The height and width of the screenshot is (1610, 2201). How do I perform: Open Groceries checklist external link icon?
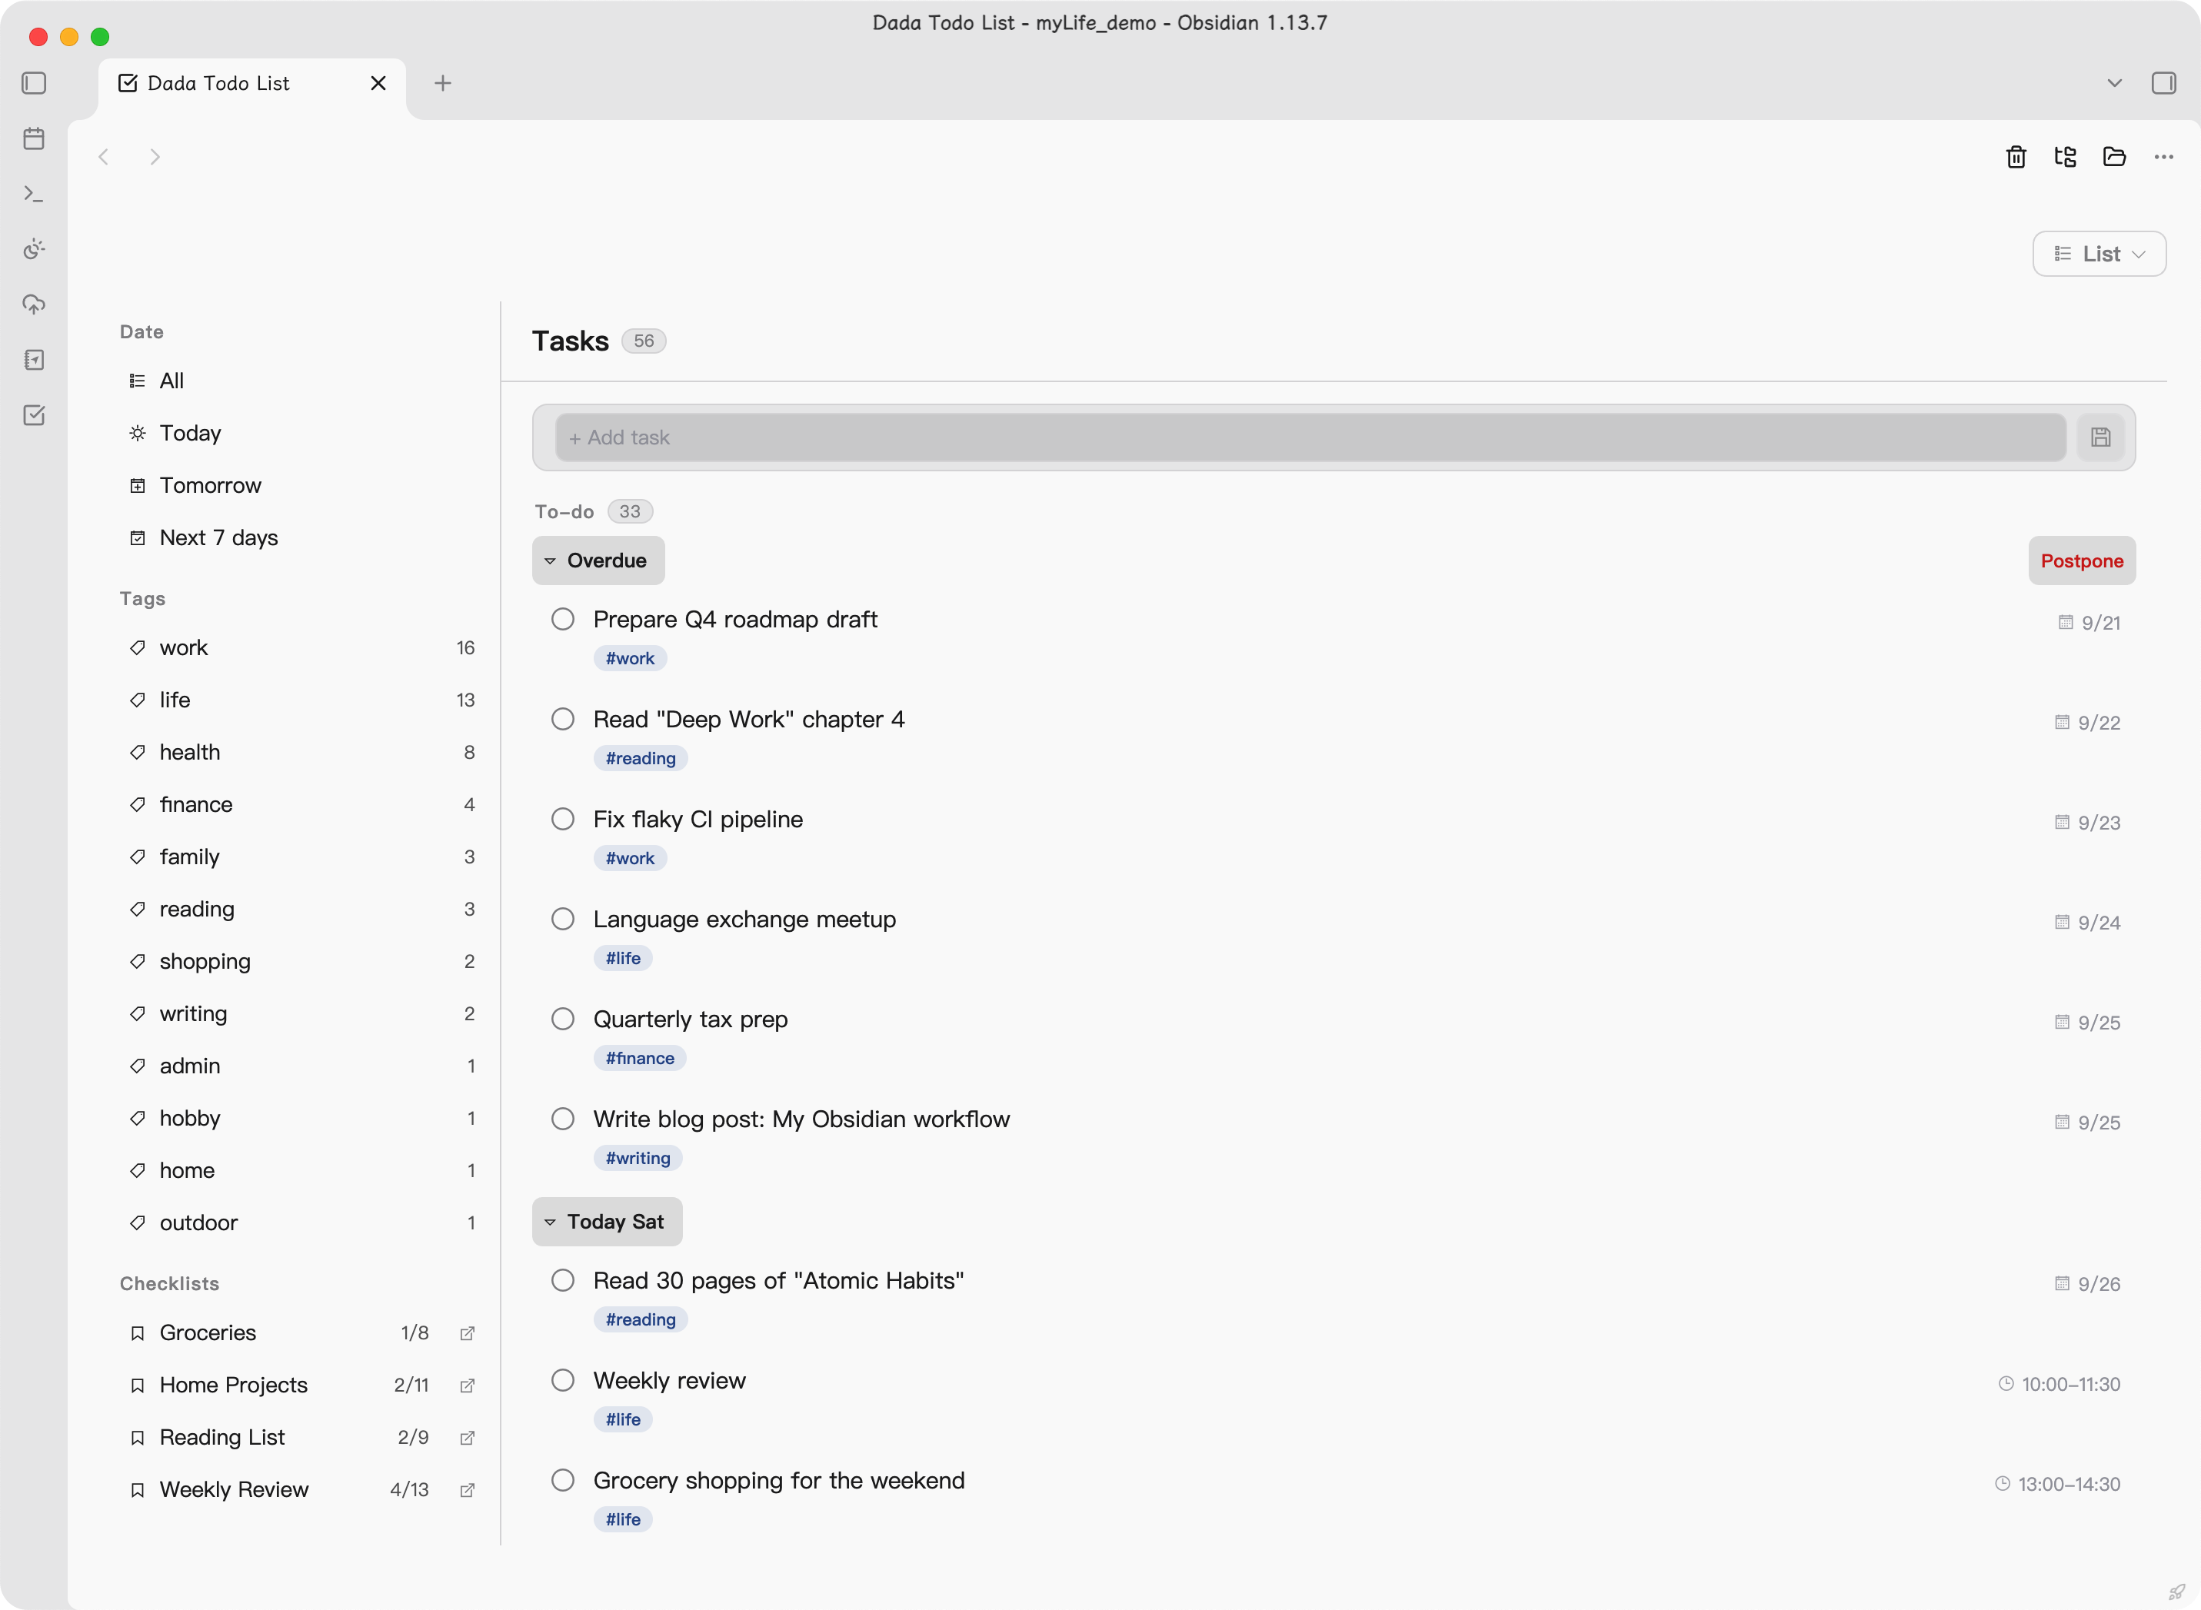pyautogui.click(x=467, y=1333)
